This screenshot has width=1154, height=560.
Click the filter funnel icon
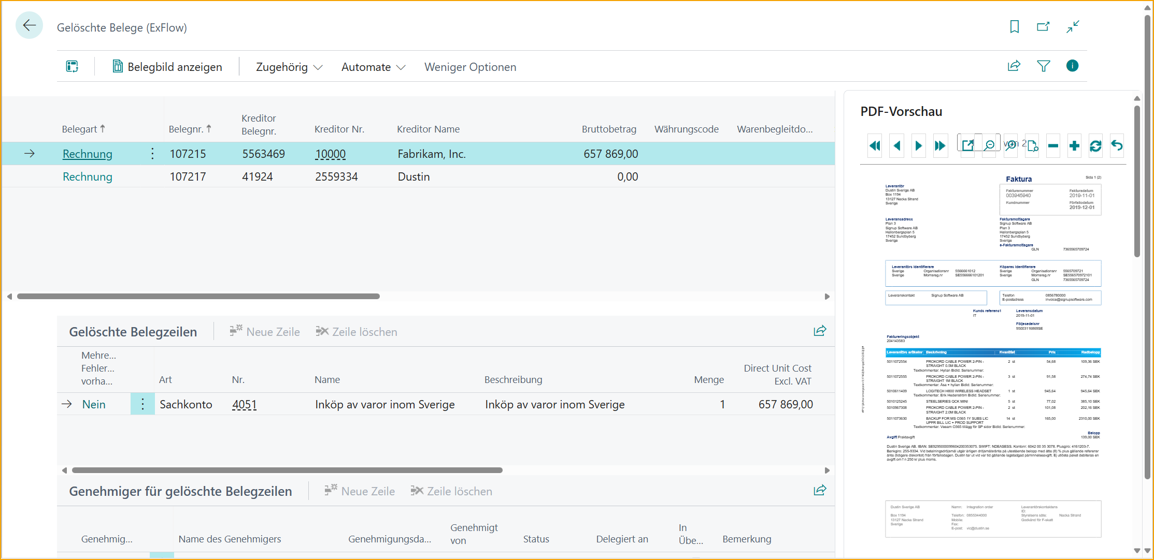coord(1044,66)
